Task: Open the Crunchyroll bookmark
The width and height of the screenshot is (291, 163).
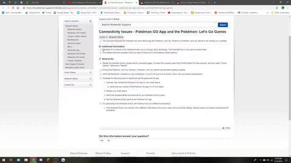Action: (x=134, y=13)
